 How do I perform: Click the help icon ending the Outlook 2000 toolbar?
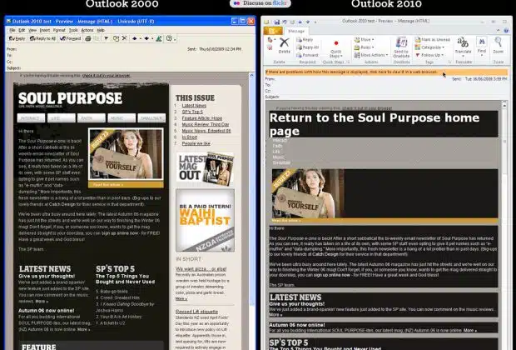[169, 38]
